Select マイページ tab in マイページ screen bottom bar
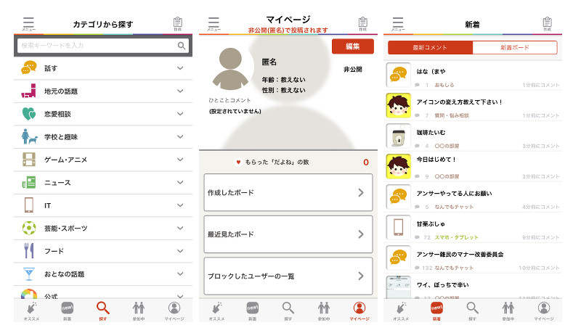Screen dimensions: 581x333 (x=359, y=311)
